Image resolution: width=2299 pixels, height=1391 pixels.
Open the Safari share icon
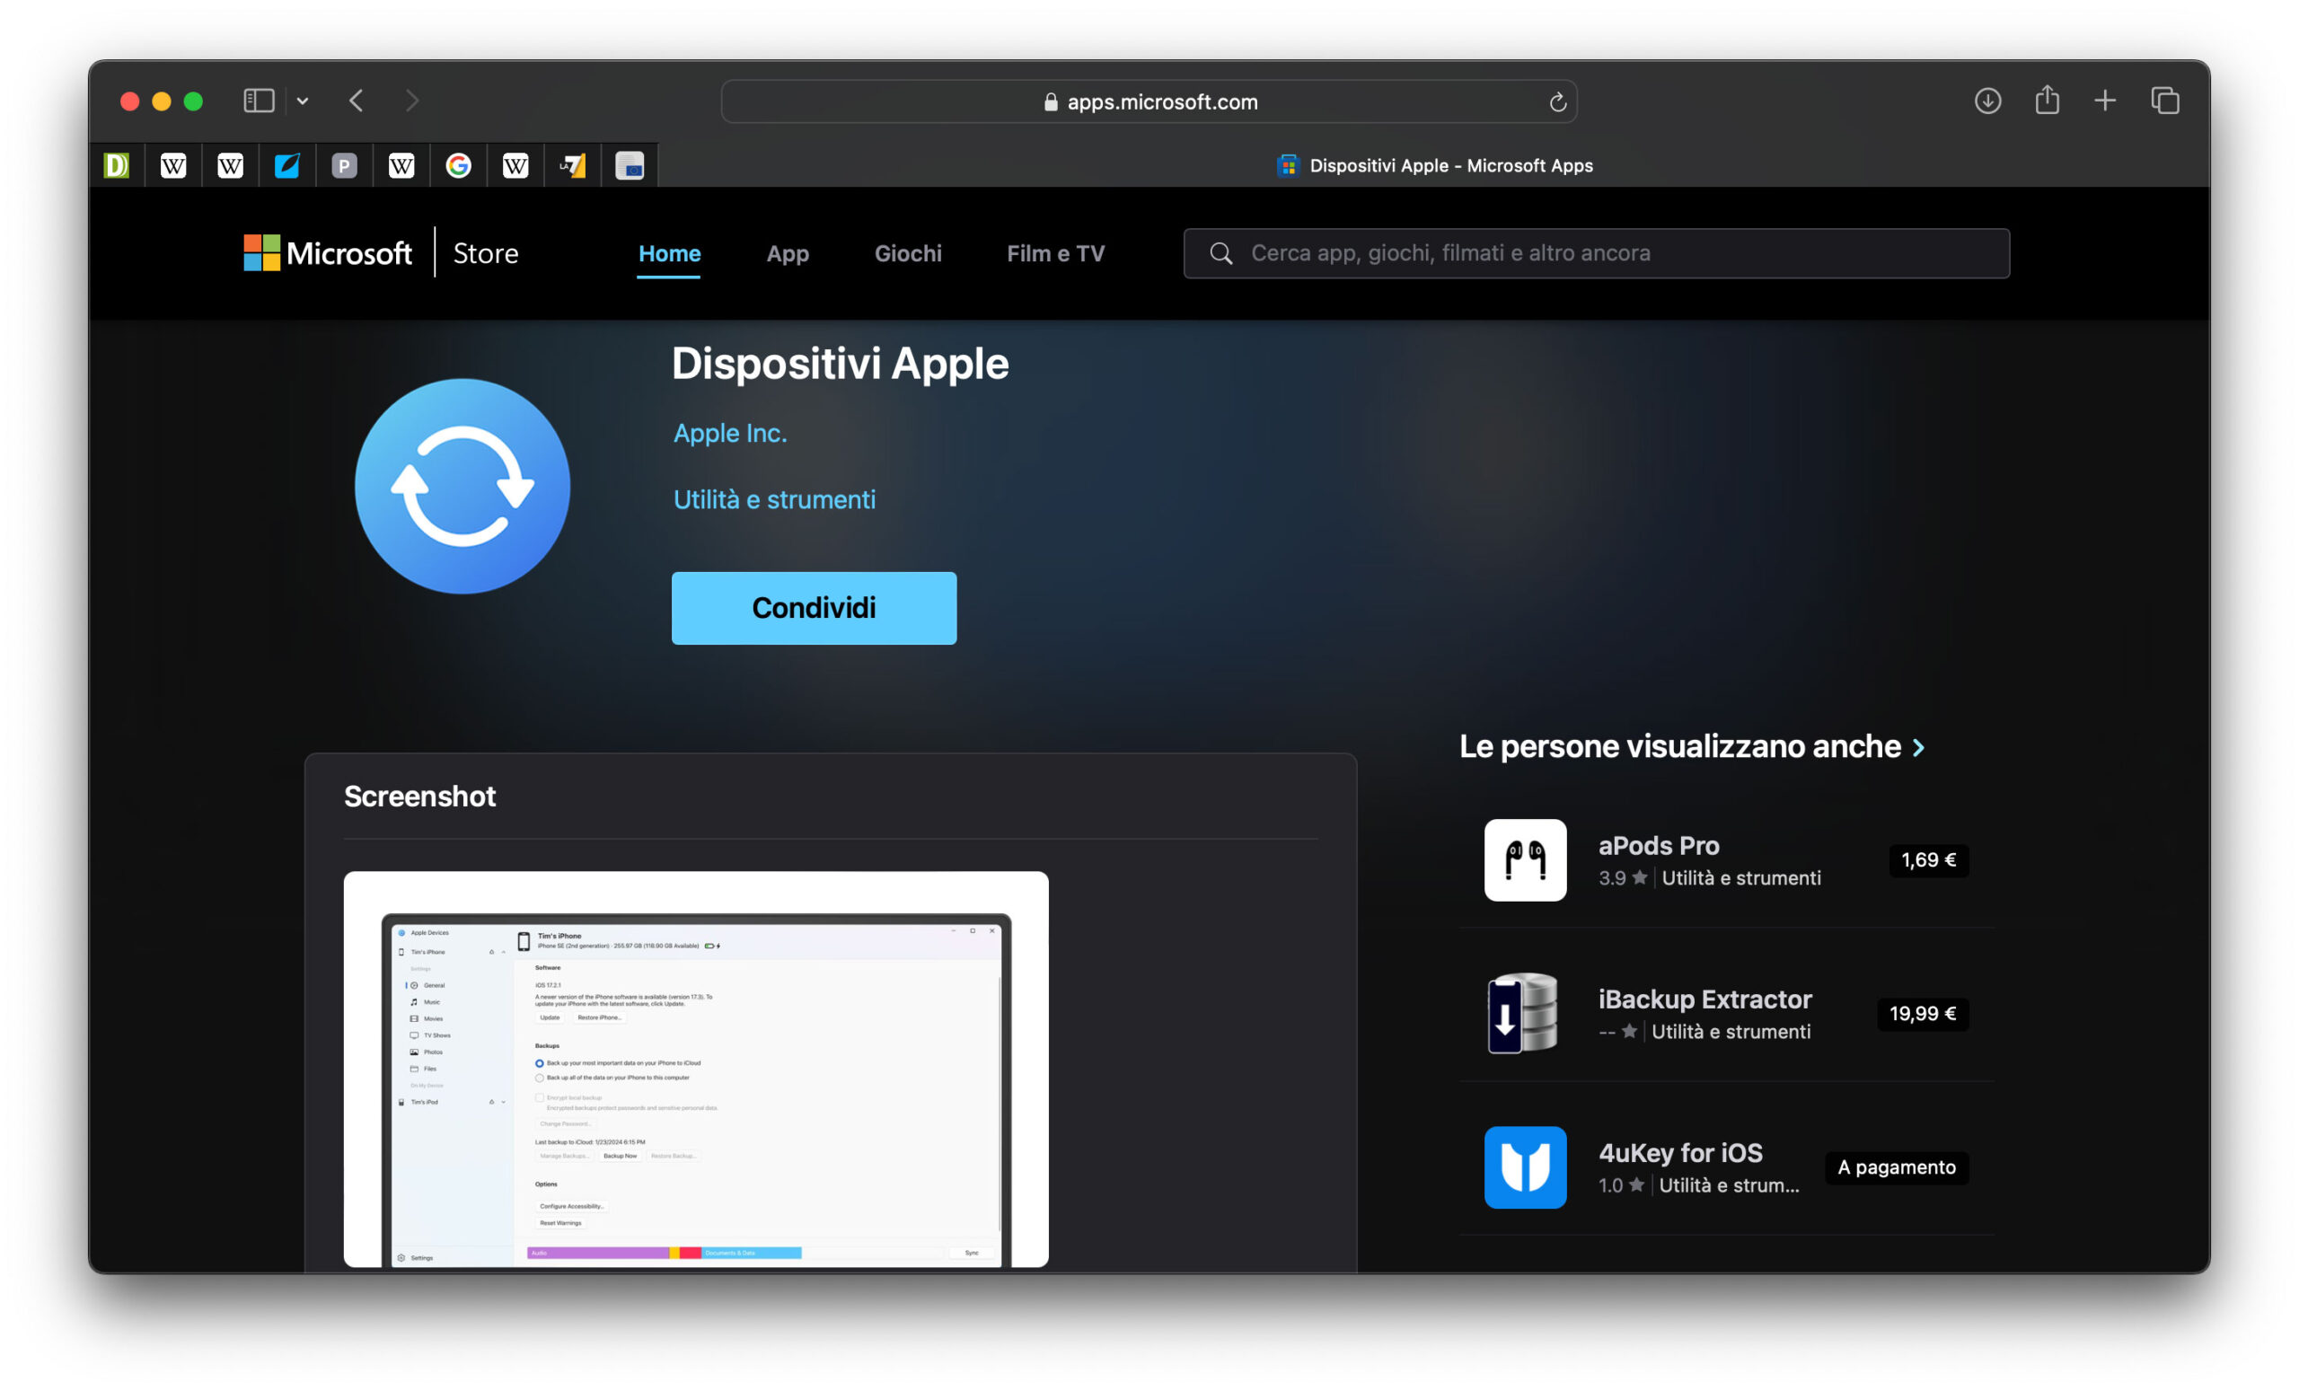pyautogui.click(x=2047, y=100)
